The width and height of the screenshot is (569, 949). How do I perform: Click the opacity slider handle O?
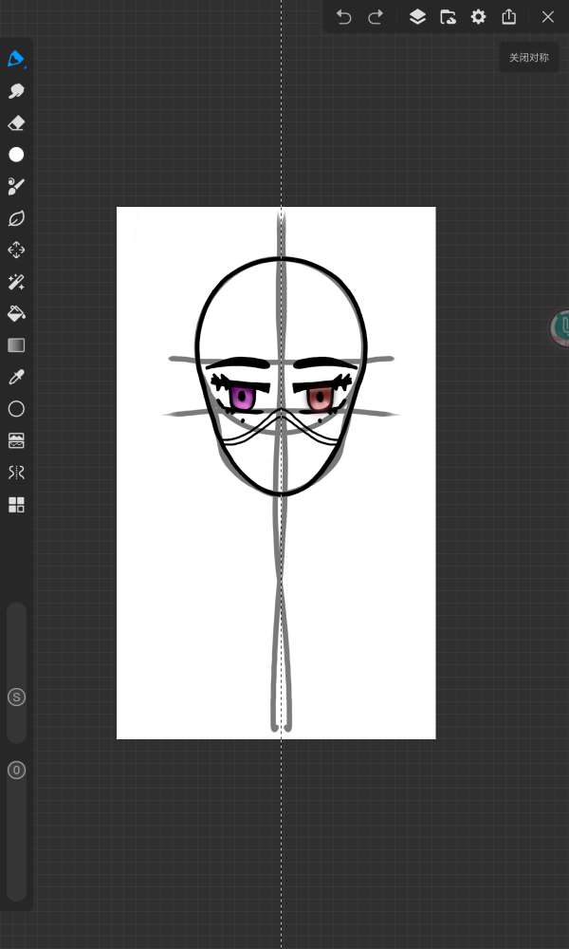coord(16,770)
